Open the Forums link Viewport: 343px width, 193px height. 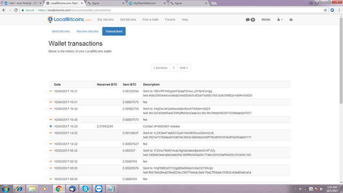point(170,20)
